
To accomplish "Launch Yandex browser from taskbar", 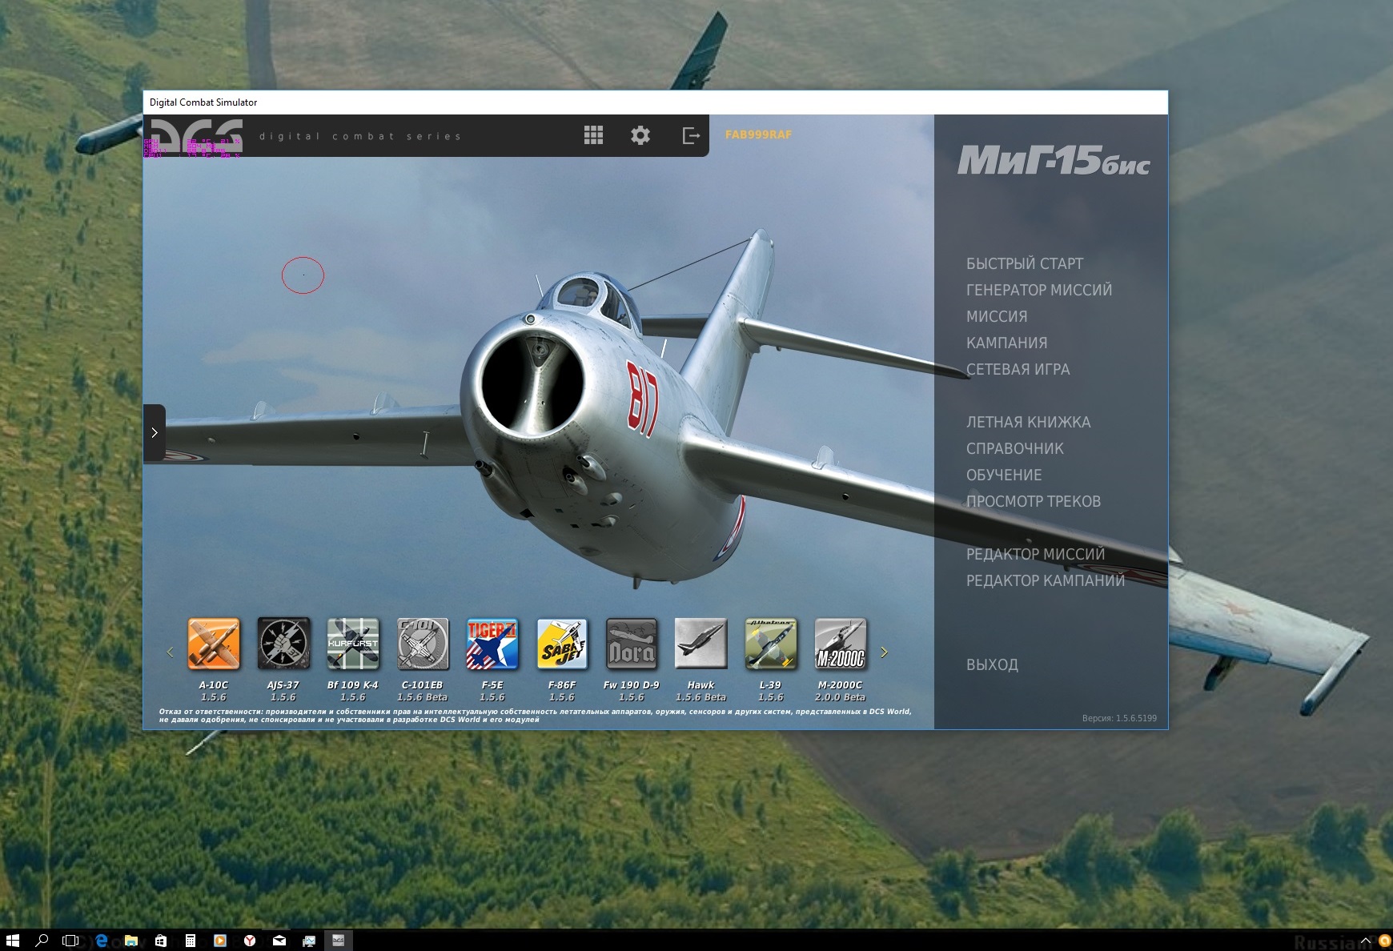I will click(x=250, y=941).
